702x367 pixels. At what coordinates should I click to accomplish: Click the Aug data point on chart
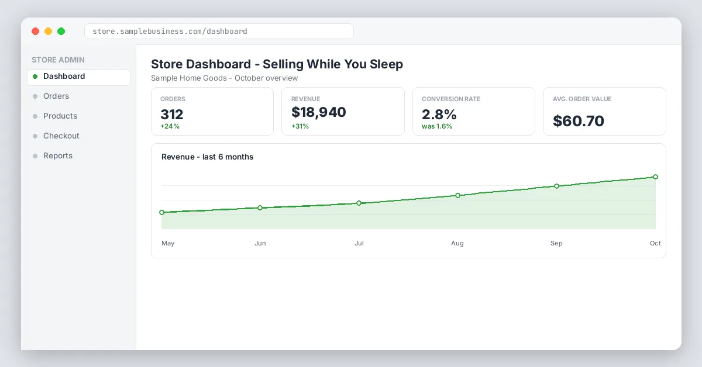point(457,195)
